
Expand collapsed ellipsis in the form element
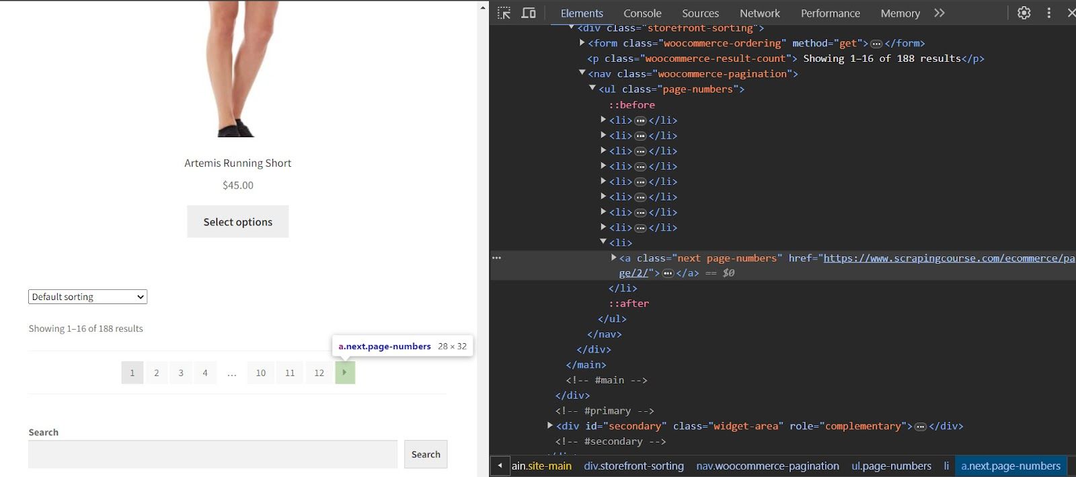tap(876, 44)
